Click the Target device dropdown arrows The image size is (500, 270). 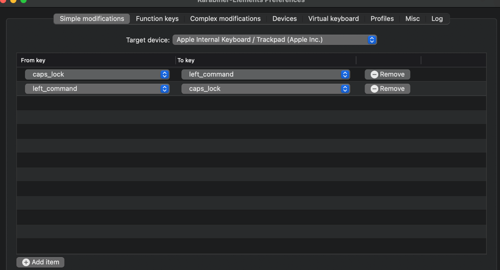point(372,40)
